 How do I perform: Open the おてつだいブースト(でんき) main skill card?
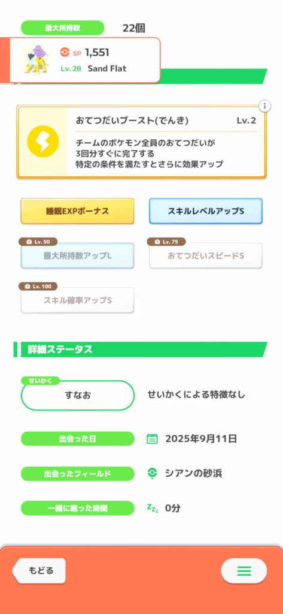pyautogui.click(x=141, y=142)
